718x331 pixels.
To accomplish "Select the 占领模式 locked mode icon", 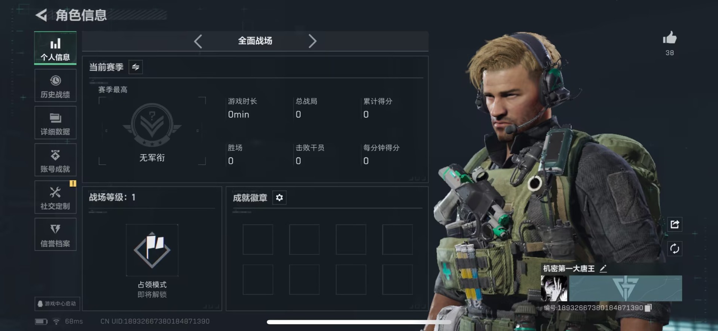I will [x=152, y=250].
